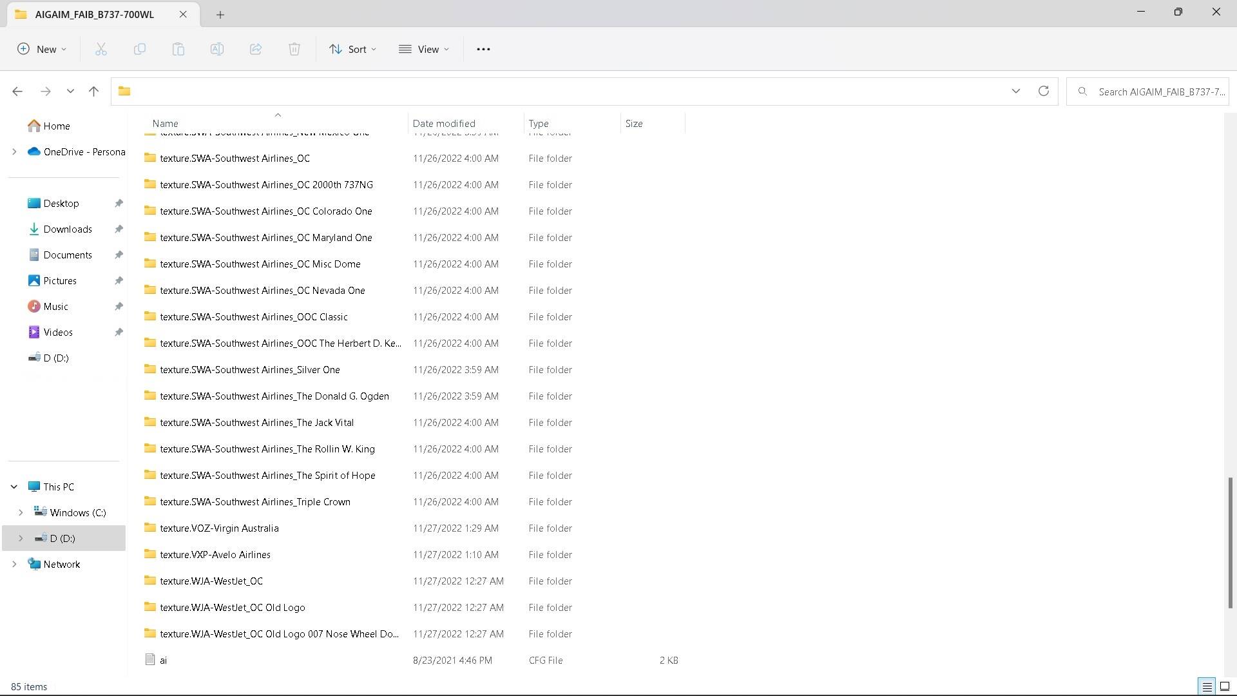The image size is (1237, 696).
Task: Expand Windows (C:) drive tree node
Action: click(21, 512)
